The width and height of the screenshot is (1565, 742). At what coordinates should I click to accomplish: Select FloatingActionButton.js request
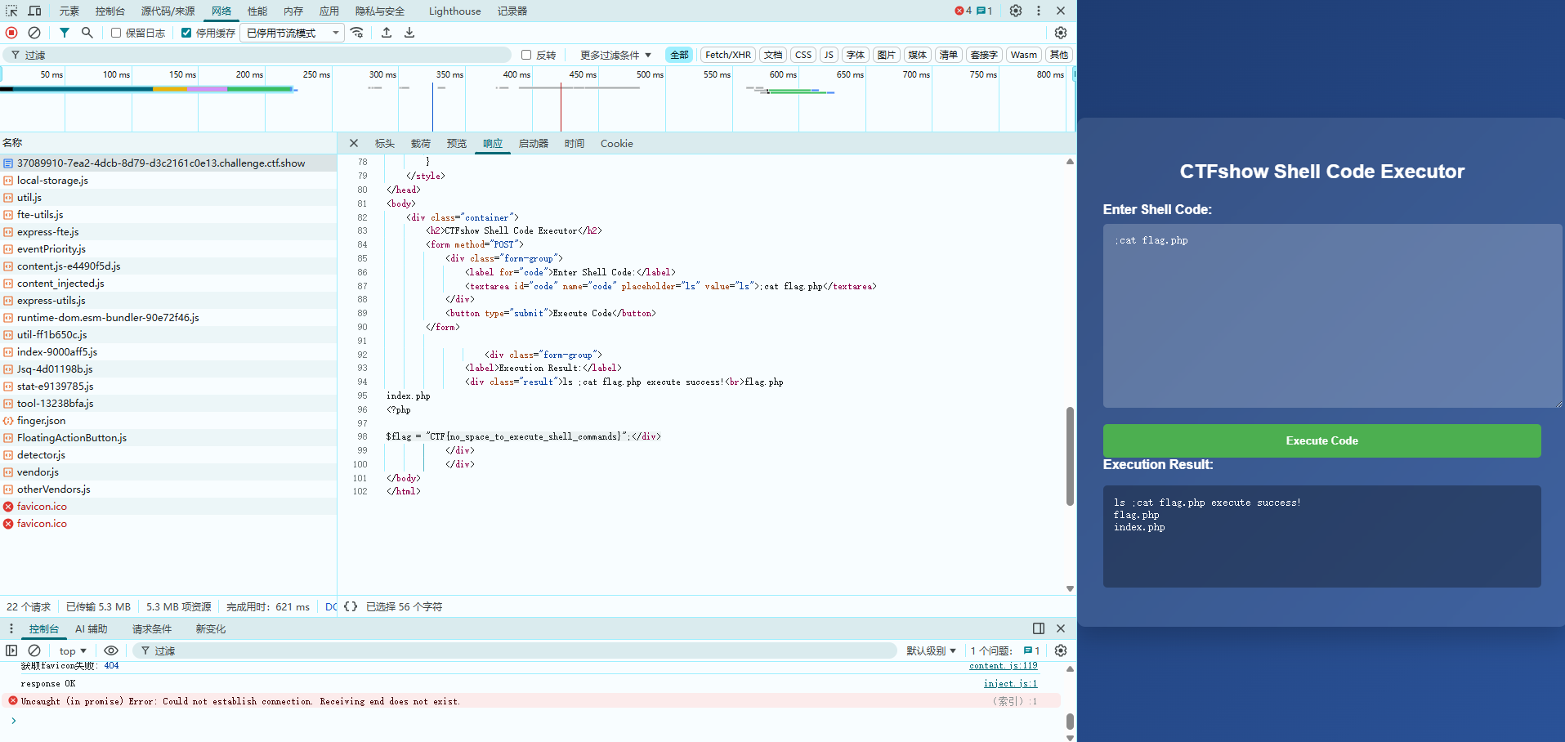point(168,437)
